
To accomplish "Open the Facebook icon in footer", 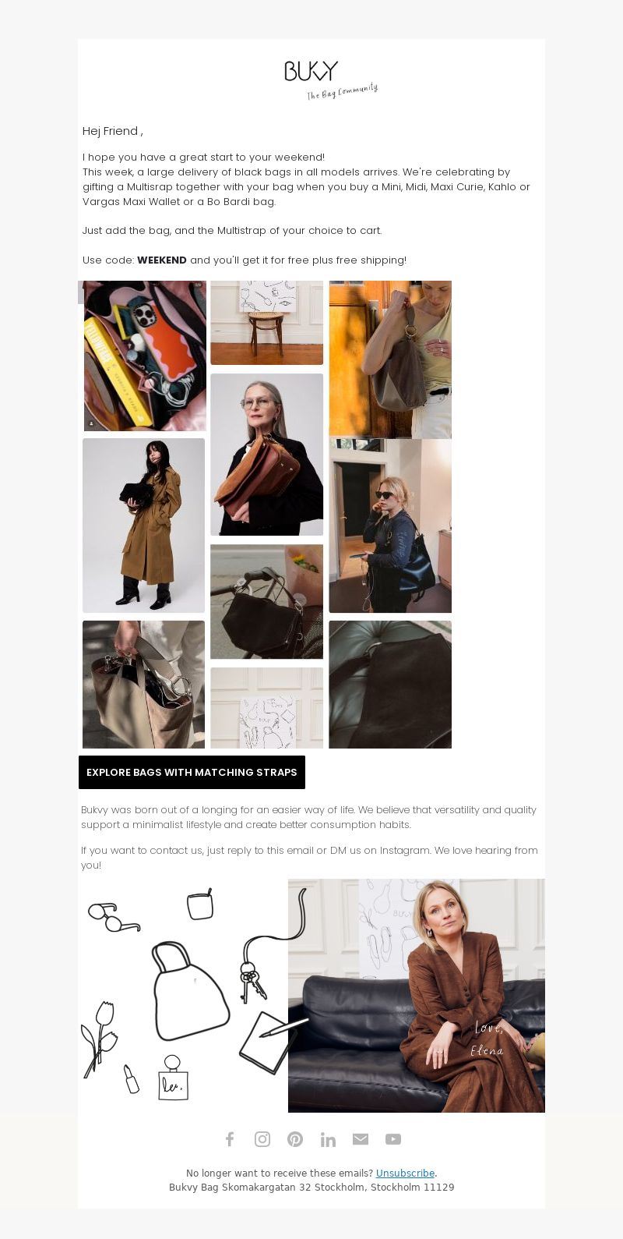I will point(230,1139).
